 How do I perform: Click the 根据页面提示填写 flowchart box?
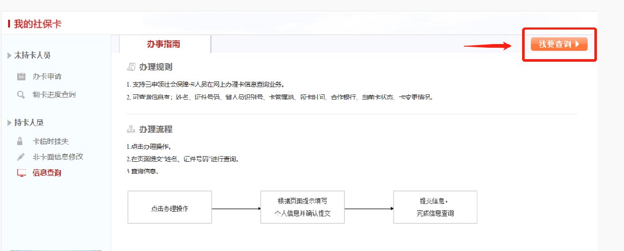pyautogui.click(x=303, y=207)
